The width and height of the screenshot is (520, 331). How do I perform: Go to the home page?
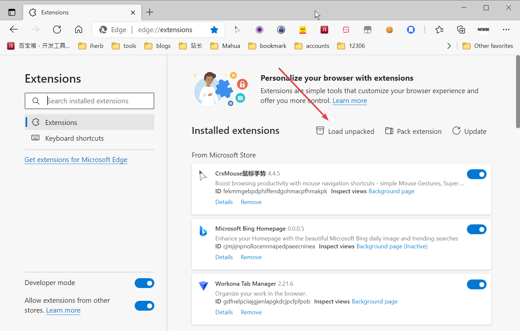coord(79,30)
